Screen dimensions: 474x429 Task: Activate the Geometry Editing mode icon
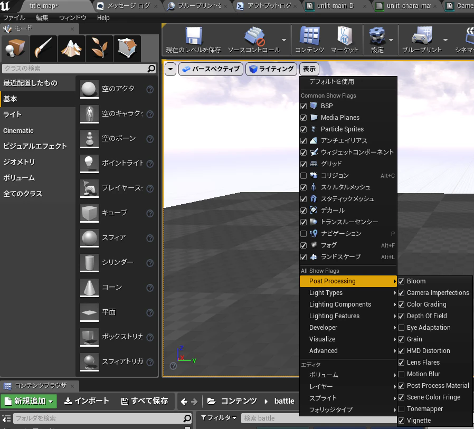127,49
